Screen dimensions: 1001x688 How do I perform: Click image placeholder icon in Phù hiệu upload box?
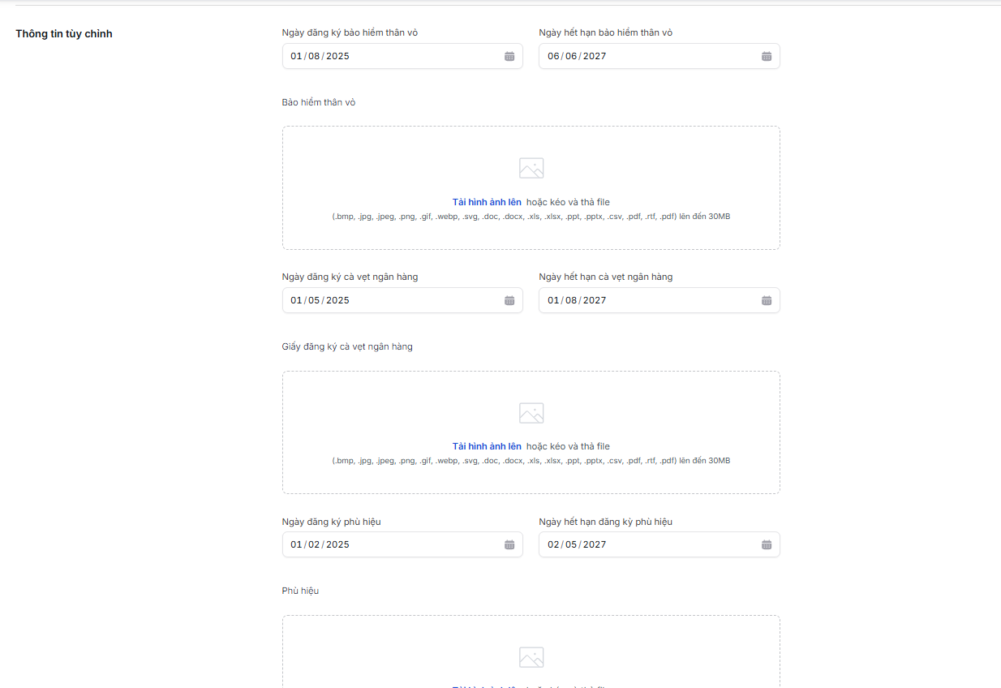pyautogui.click(x=531, y=657)
